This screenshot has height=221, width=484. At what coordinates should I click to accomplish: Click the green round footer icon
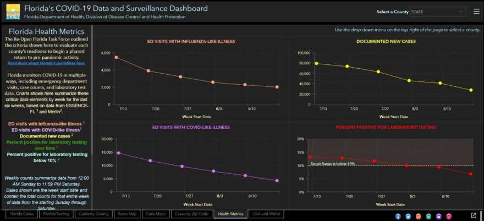pyautogui.click(x=428, y=216)
